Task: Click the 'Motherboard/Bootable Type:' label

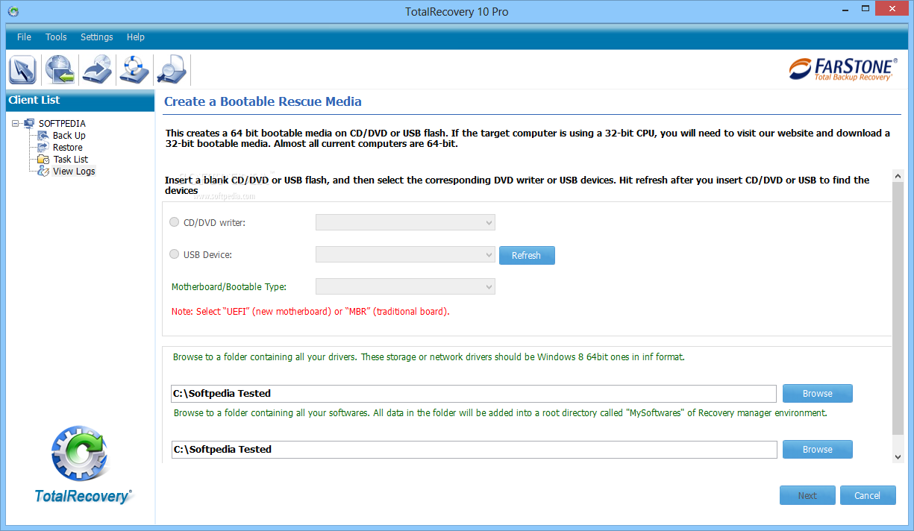Action: coord(229,286)
